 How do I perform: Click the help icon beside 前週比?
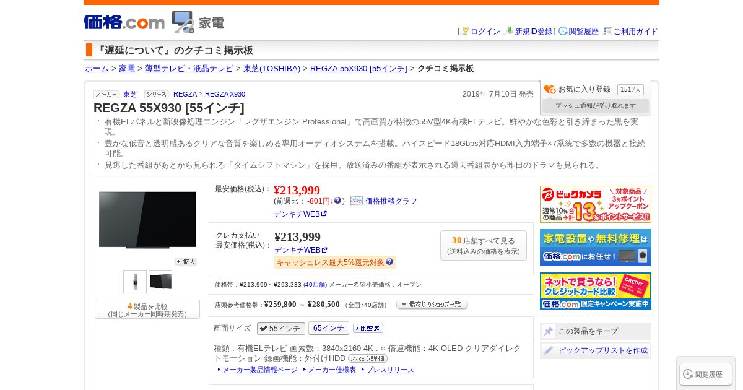pyautogui.click(x=337, y=201)
